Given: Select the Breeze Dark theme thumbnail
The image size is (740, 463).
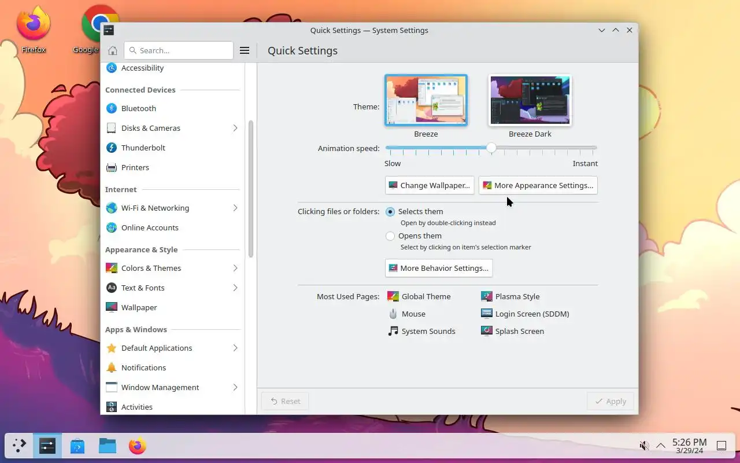Looking at the screenshot, I should coord(530,100).
